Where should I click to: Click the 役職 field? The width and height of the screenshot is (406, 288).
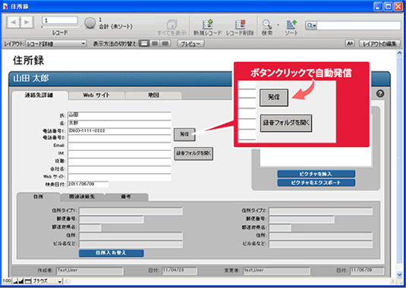click(x=119, y=162)
